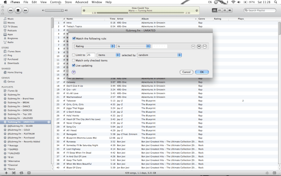Viewport: 281px width, 176px height.
Task: Open the Rating field dropdown
Action: click(95, 46)
